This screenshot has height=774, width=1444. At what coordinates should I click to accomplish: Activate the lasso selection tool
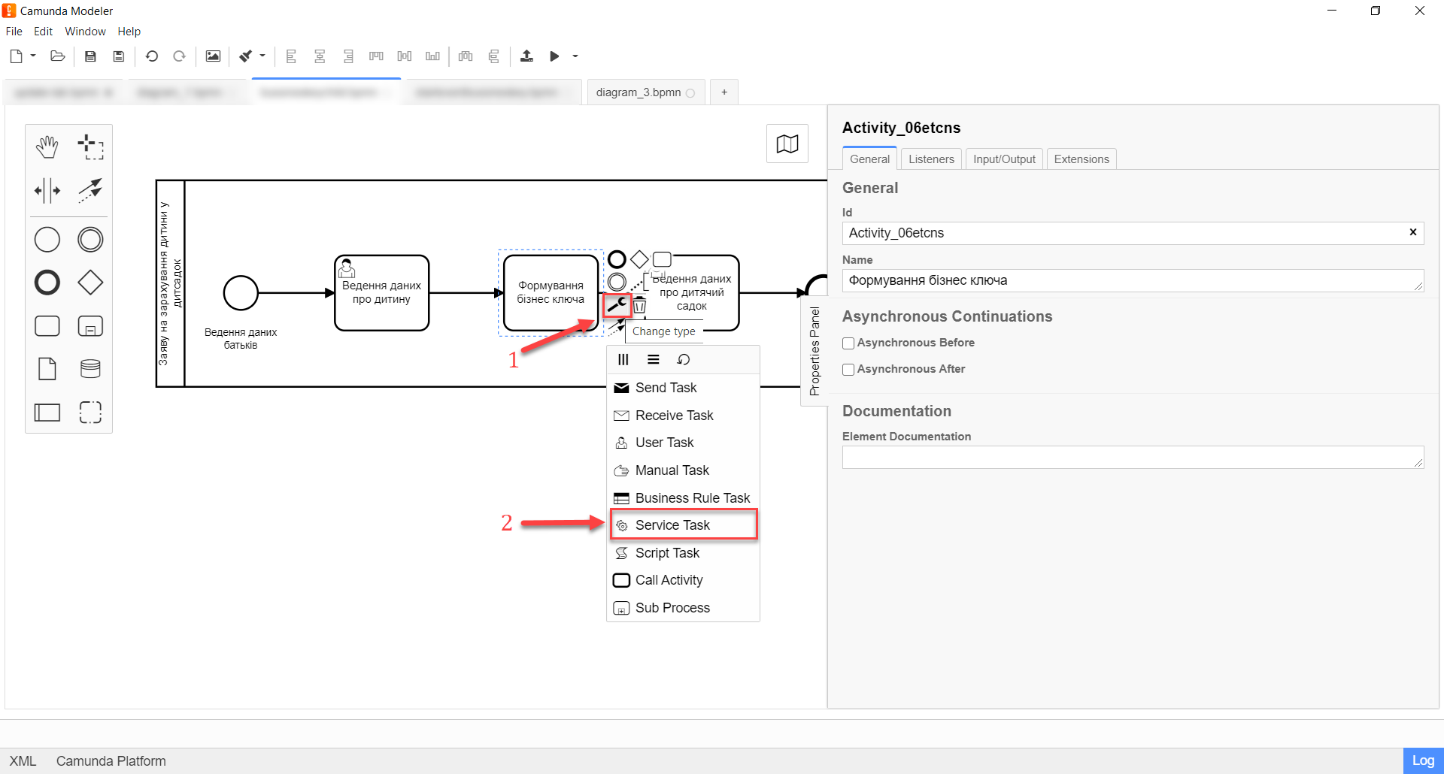click(x=90, y=147)
